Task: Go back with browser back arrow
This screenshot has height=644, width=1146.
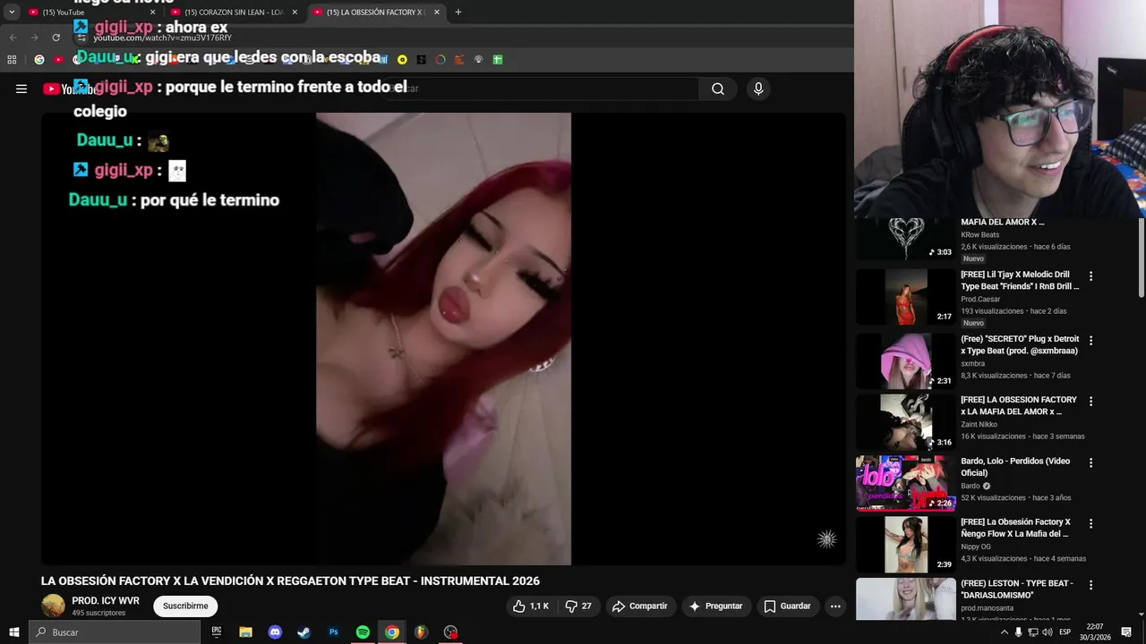Action: [13, 38]
